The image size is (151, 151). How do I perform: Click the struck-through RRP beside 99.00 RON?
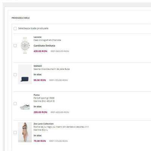(59, 80)
